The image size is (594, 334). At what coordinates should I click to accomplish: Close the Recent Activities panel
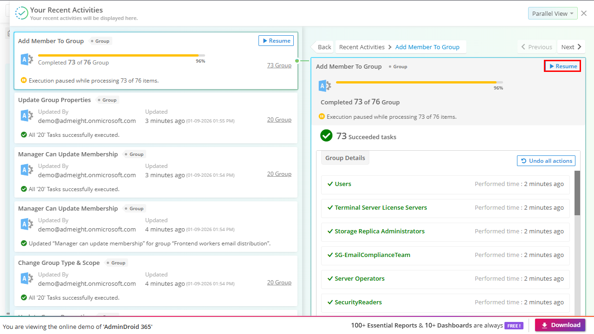pos(584,13)
